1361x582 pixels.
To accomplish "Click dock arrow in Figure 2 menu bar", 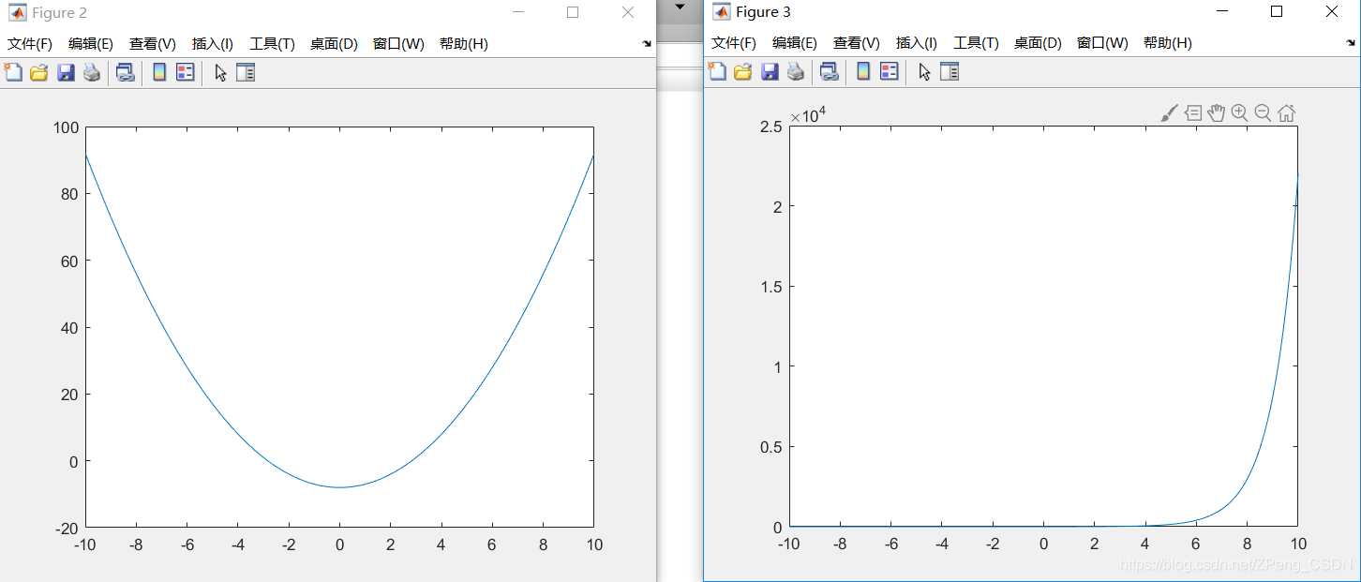I will (646, 44).
